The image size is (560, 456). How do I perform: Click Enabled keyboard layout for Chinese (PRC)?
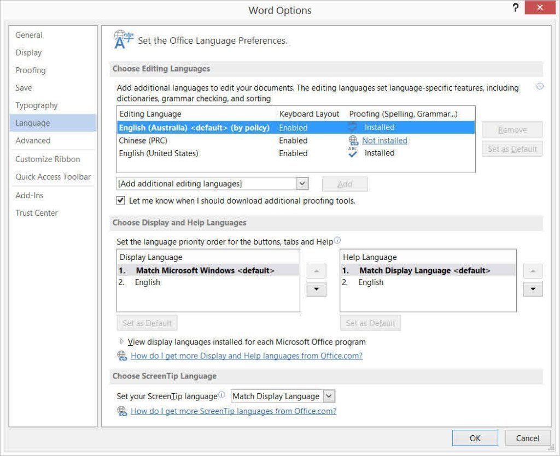tap(293, 140)
